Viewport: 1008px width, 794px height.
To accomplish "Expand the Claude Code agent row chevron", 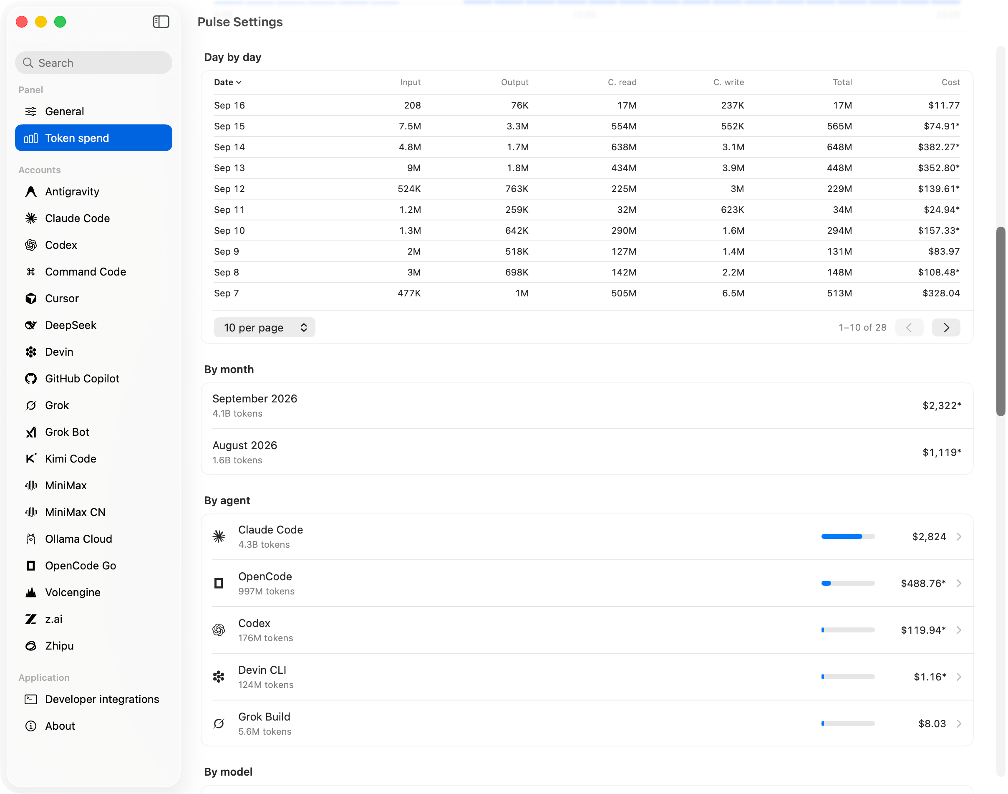I will pyautogui.click(x=959, y=537).
